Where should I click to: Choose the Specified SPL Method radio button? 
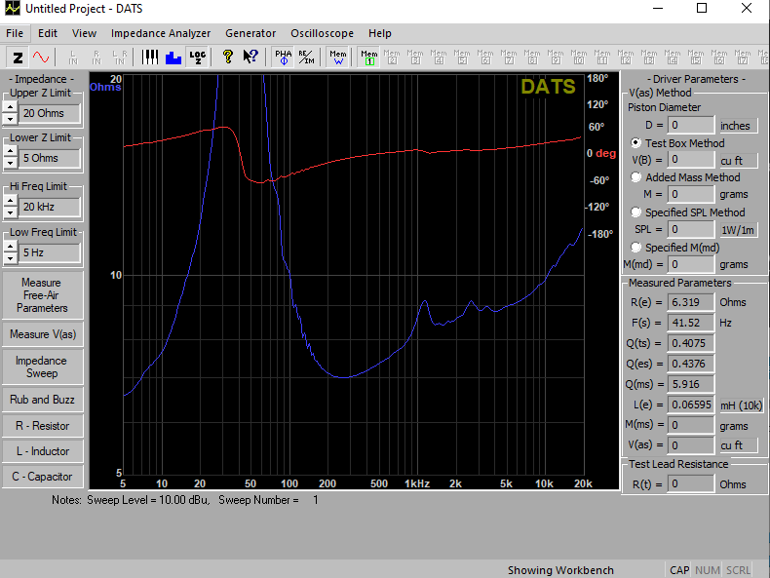[x=635, y=212]
